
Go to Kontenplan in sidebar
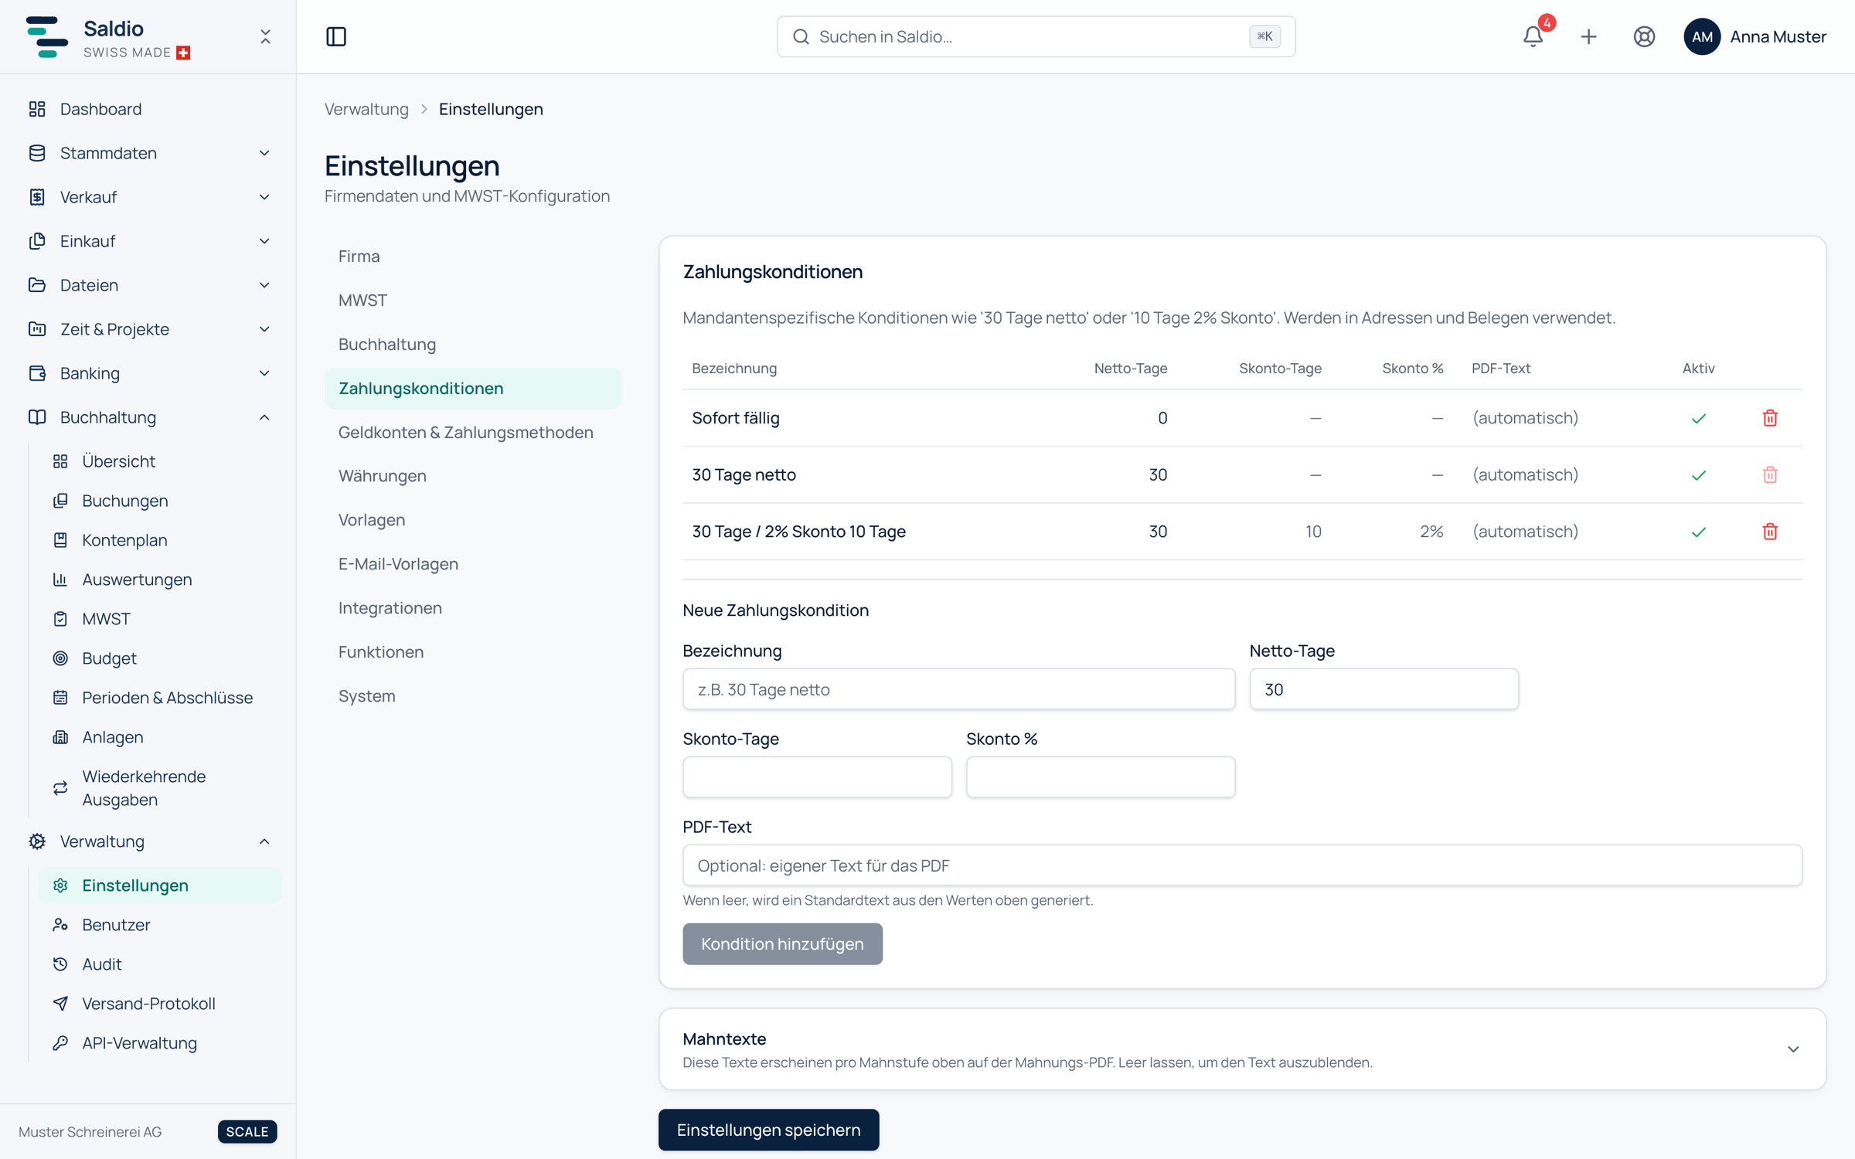pos(160,540)
